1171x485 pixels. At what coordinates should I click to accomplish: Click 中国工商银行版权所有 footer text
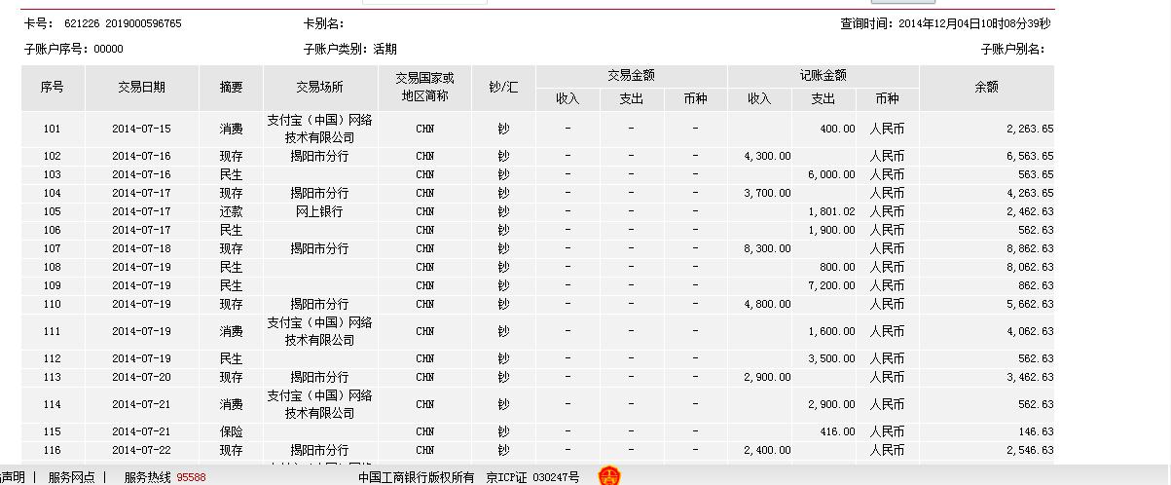pos(416,477)
